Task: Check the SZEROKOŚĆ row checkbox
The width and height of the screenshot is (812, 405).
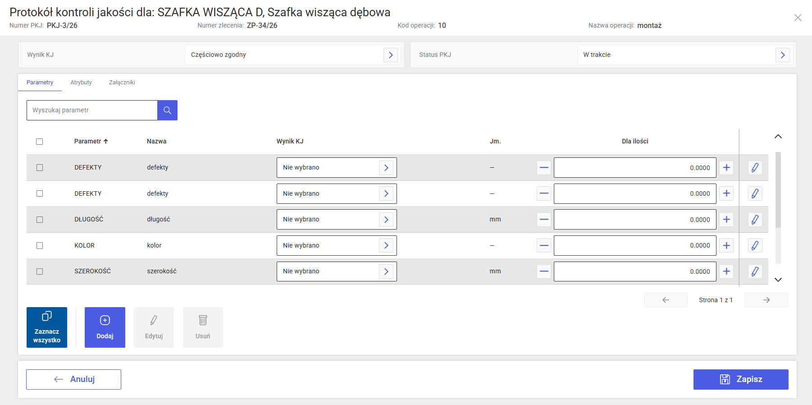Action: click(x=40, y=272)
